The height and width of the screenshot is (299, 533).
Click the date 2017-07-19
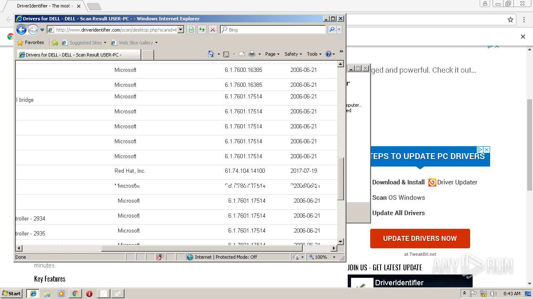(304, 171)
